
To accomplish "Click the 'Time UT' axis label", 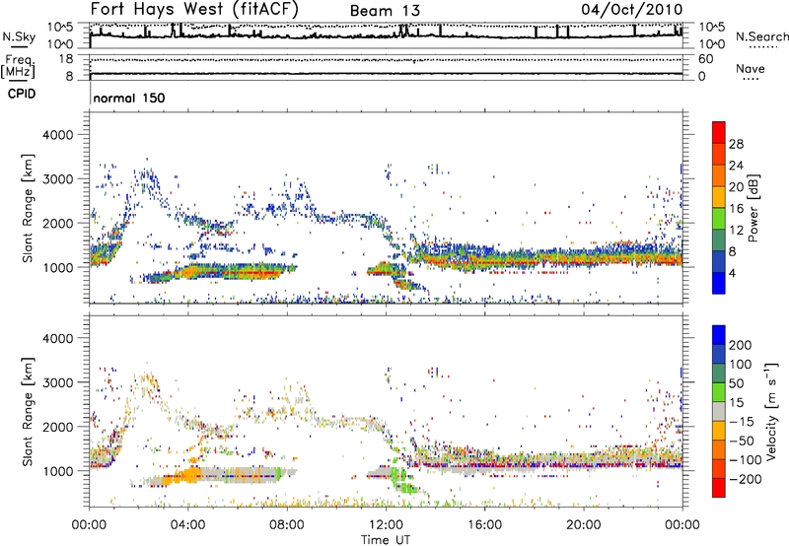I will 386,540.
